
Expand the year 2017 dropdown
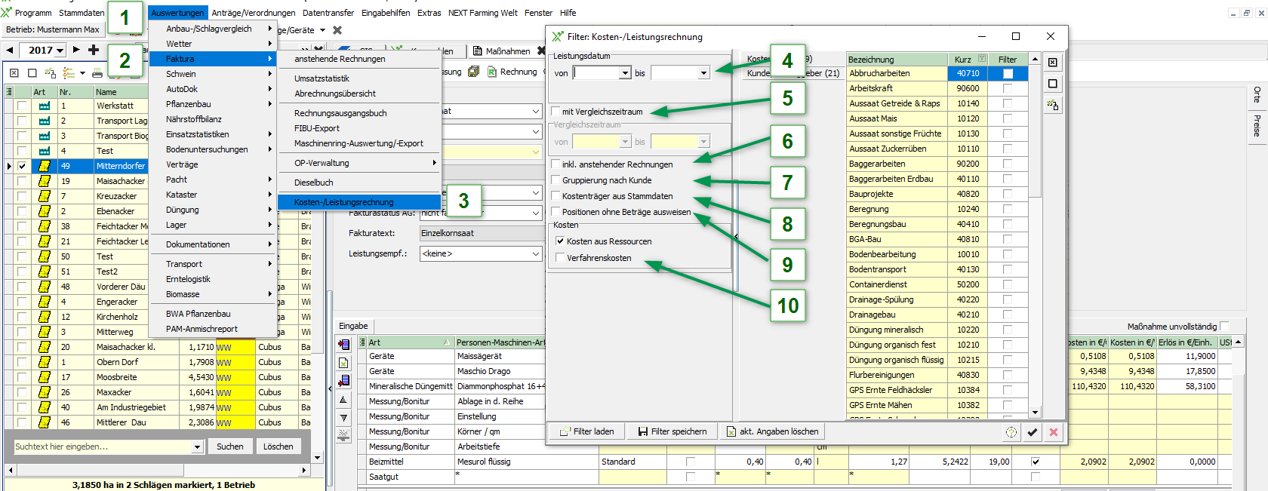59,51
